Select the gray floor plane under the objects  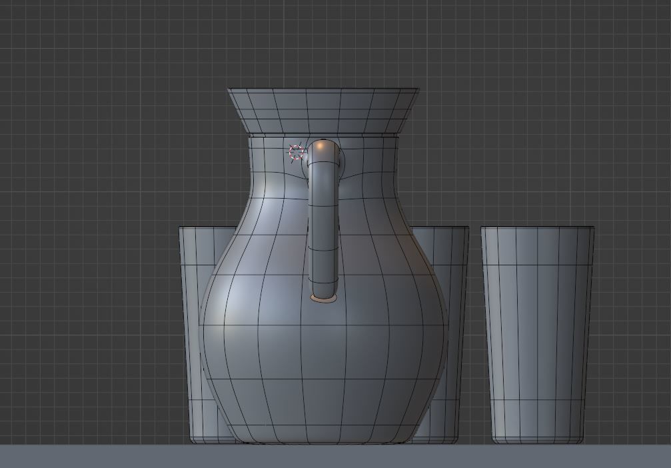336,456
